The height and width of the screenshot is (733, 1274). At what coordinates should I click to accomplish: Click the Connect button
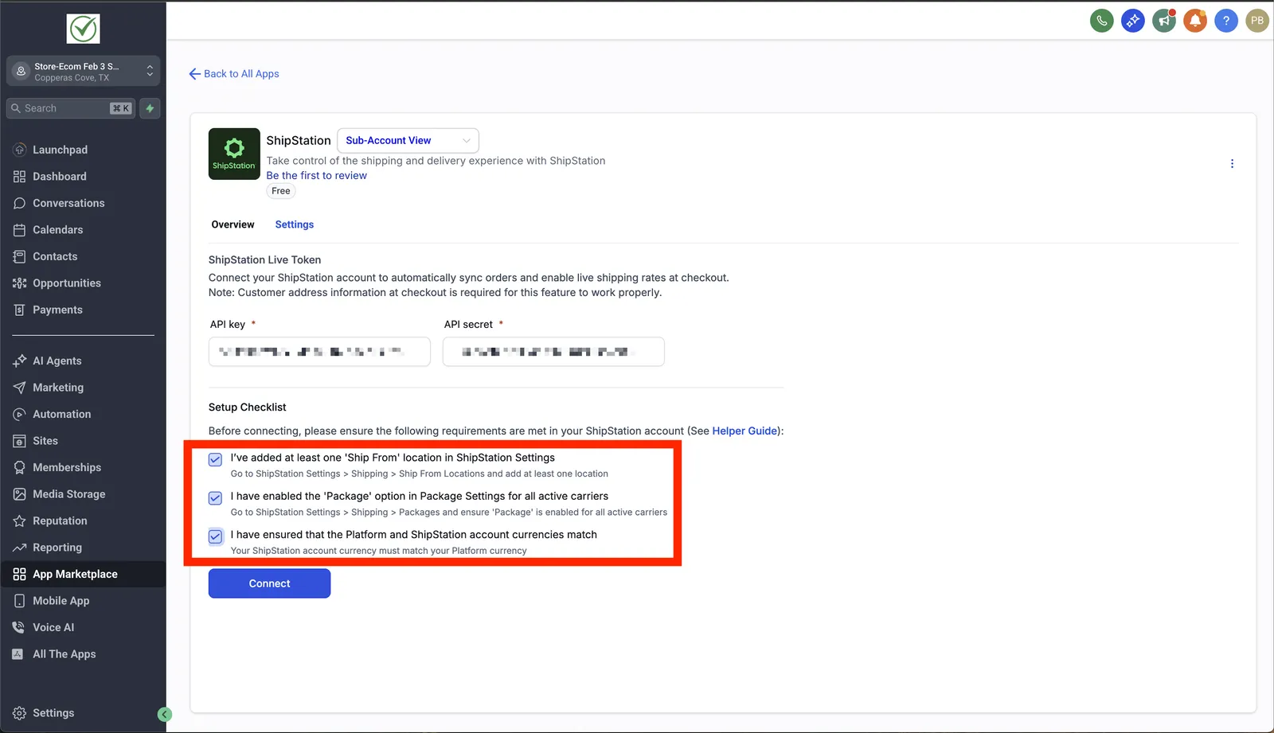tap(269, 583)
